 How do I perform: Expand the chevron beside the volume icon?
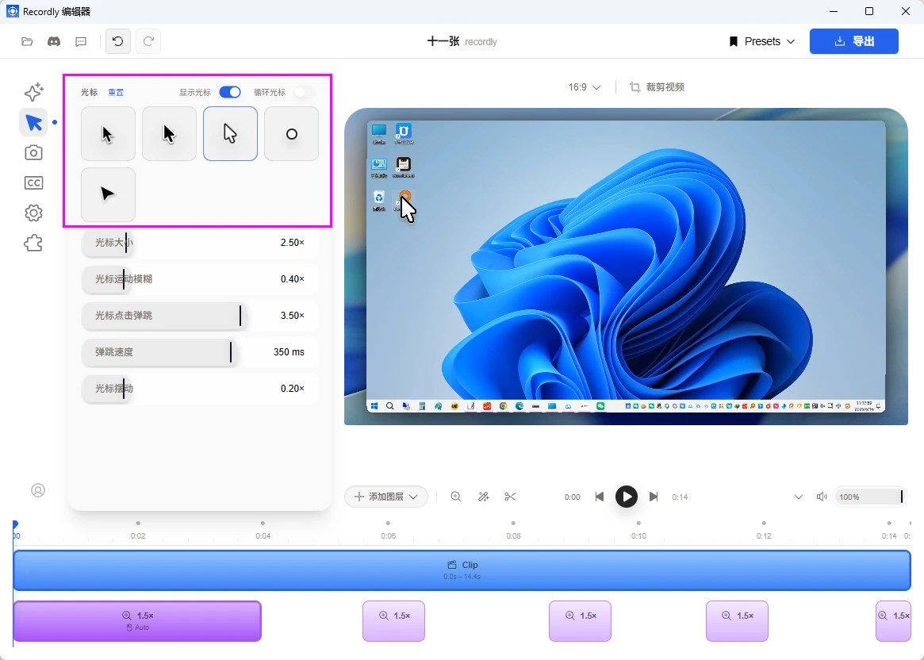799,497
